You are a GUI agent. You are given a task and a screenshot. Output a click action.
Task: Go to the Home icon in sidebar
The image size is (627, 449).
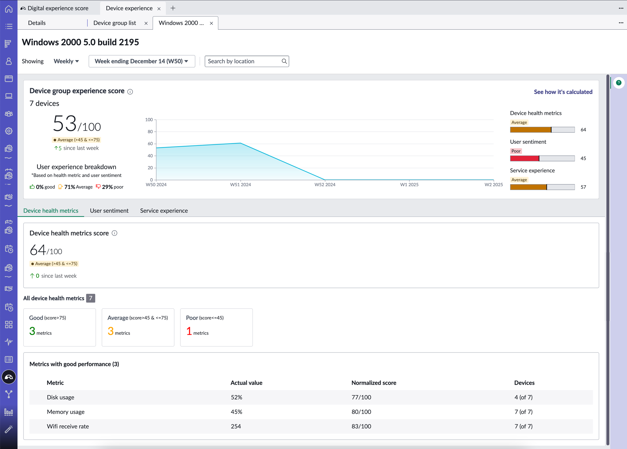click(9, 9)
